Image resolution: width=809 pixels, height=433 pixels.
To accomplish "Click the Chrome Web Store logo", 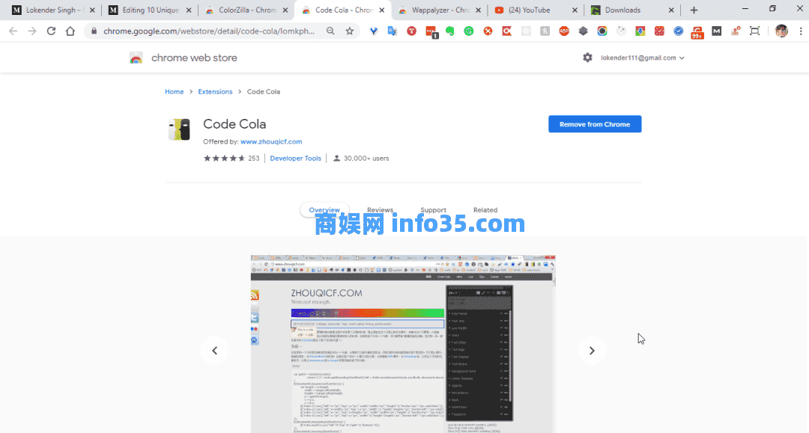I will pyautogui.click(x=136, y=58).
